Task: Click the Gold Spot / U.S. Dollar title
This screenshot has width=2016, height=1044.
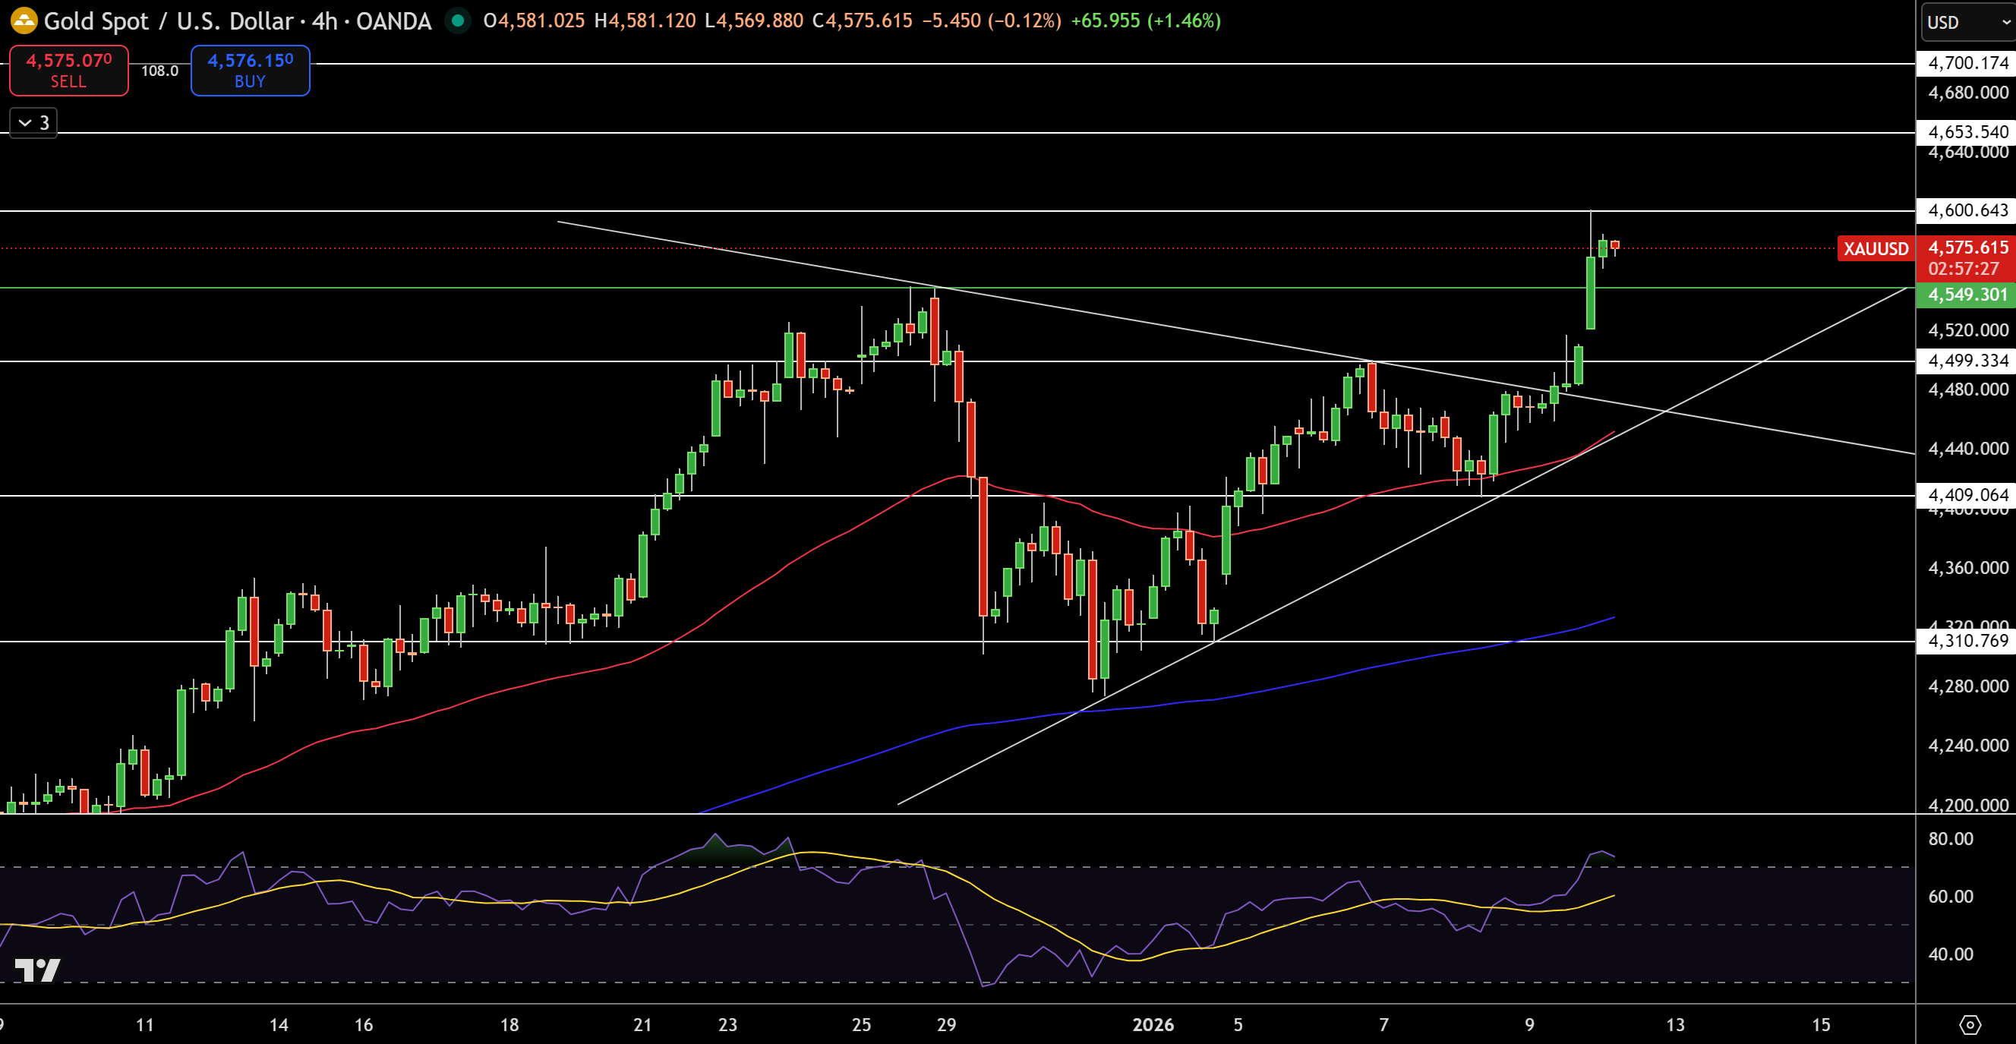Action: click(169, 21)
